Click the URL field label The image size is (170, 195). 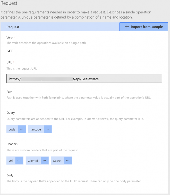click(9, 62)
